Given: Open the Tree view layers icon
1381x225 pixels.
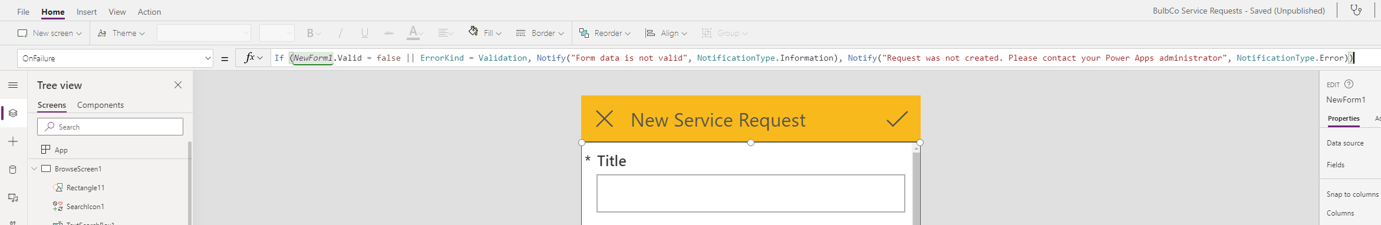Looking at the screenshot, I should tap(13, 113).
